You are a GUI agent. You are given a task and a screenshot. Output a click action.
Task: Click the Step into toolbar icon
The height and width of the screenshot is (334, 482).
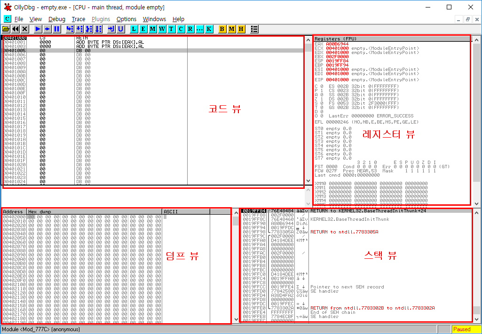(x=70, y=29)
